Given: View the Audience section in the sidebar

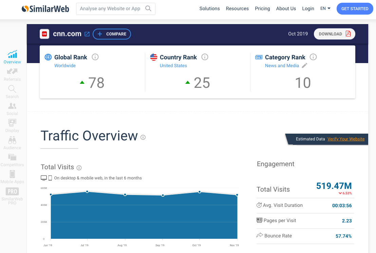Looking at the screenshot, I should coord(12,142).
